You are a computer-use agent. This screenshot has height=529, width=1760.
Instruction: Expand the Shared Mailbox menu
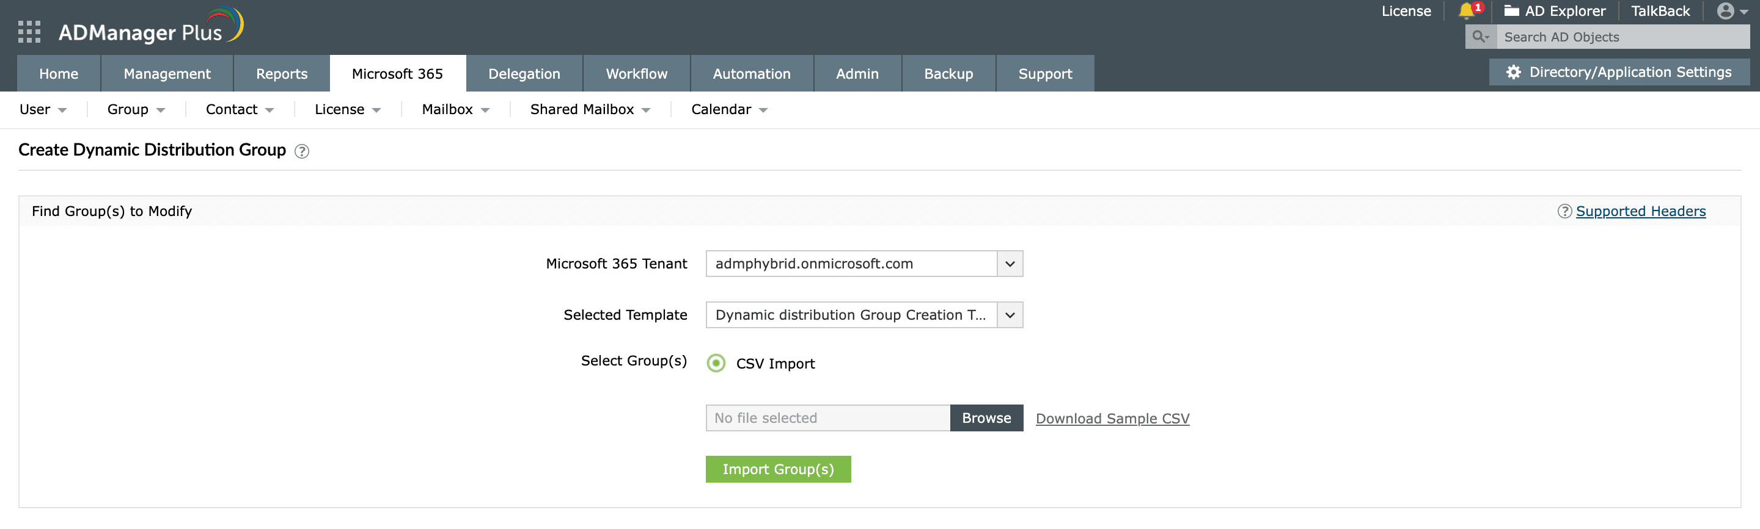[590, 110]
